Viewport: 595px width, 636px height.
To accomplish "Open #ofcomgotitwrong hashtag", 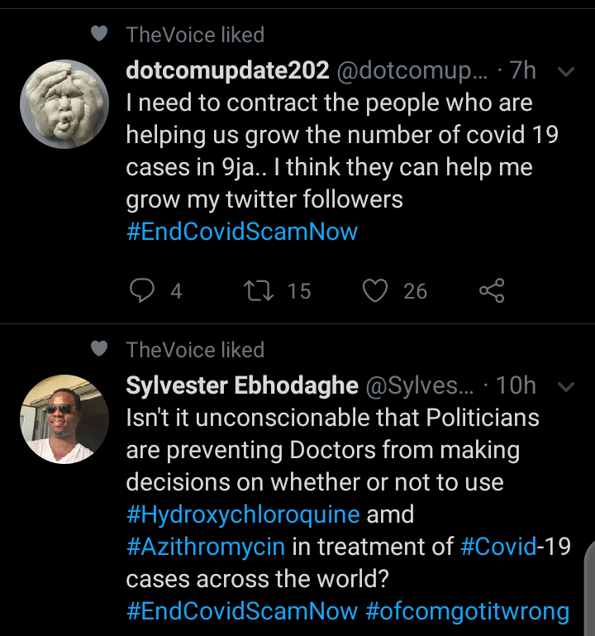I will 468,611.
